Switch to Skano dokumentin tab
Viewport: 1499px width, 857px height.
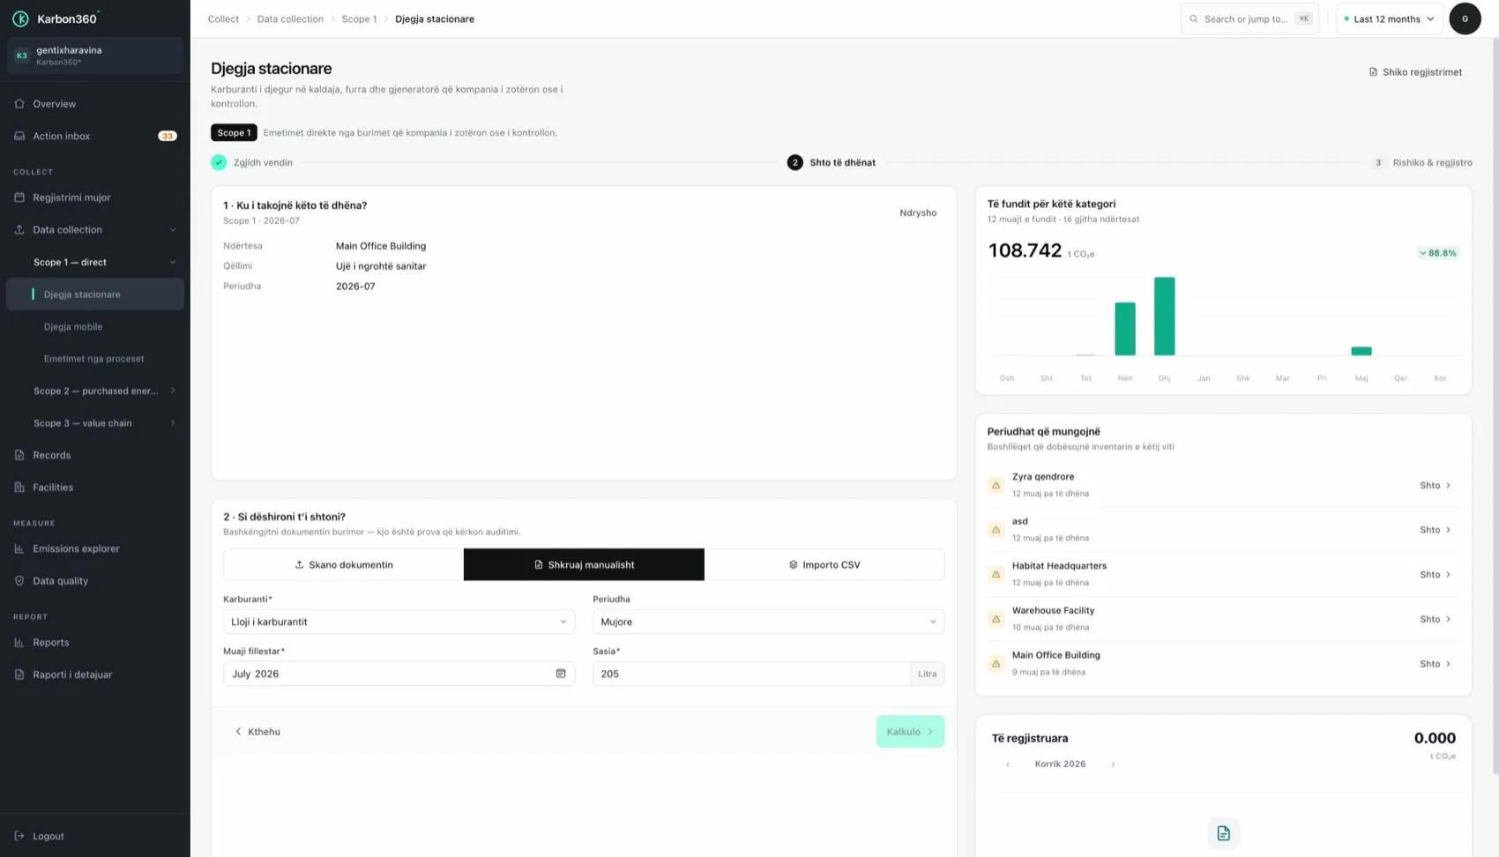[x=344, y=564]
